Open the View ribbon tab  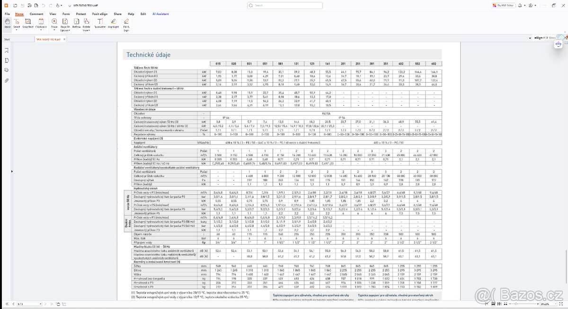(x=53, y=14)
